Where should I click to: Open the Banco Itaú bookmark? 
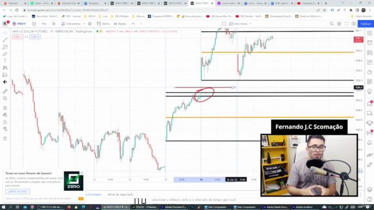45,16
